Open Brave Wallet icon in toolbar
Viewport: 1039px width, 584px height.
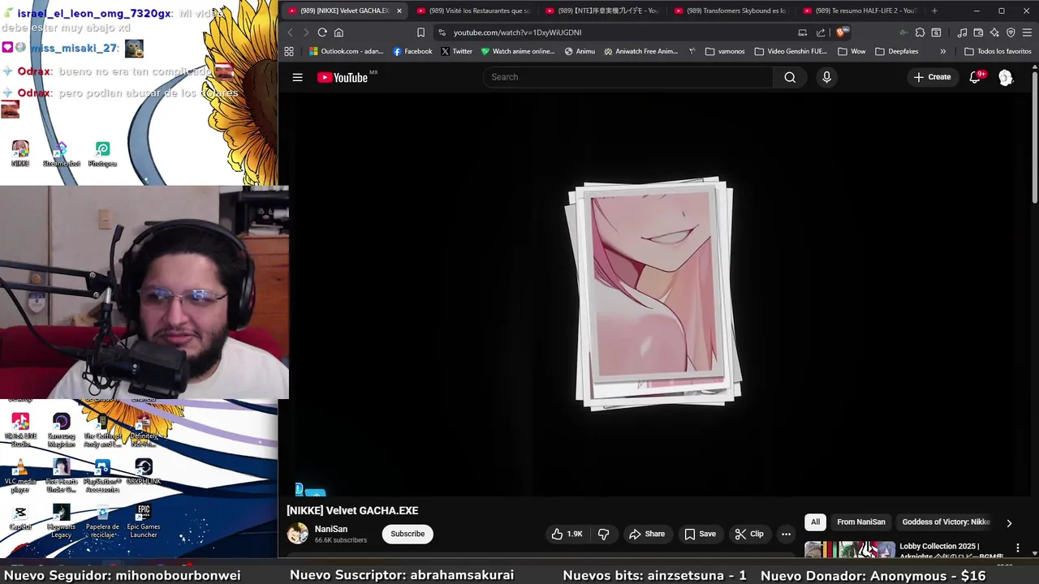tap(978, 32)
